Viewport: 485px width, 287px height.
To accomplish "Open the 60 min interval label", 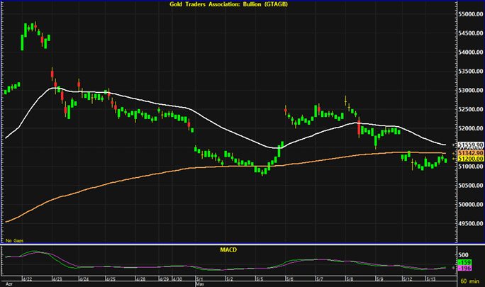I will click(x=470, y=282).
